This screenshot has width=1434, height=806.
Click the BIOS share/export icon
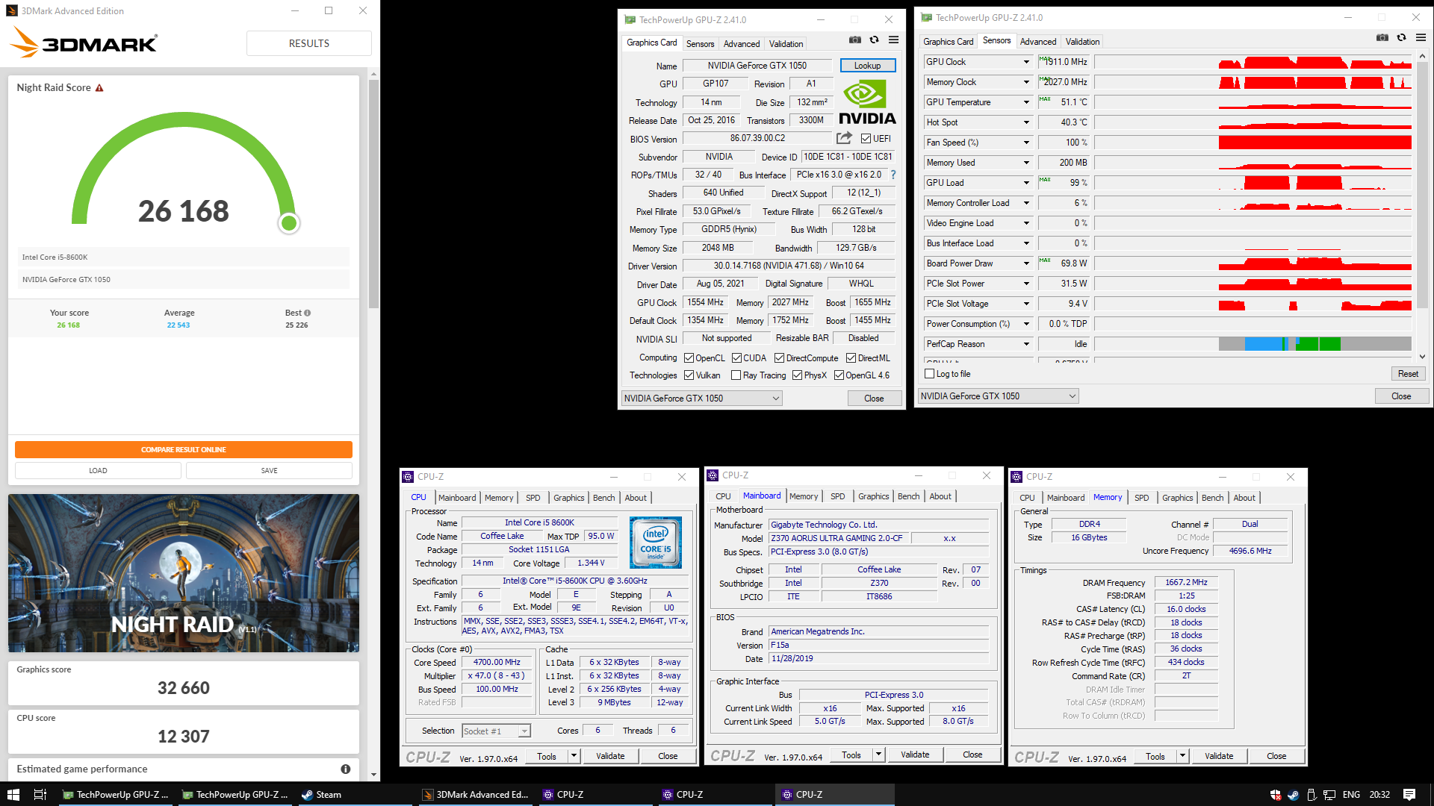(x=844, y=138)
